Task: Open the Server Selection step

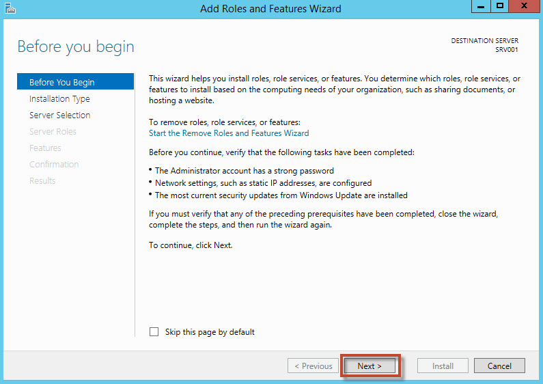Action: point(59,115)
